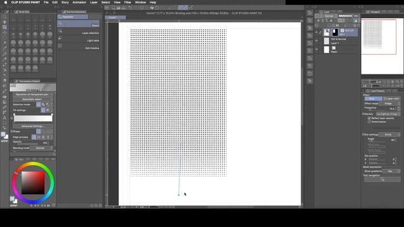Expand the Shape section
The height and width of the screenshot is (227, 404).
(11, 132)
